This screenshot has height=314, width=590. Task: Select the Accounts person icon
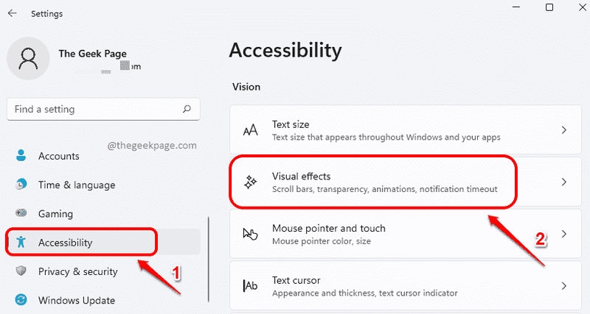(x=21, y=155)
